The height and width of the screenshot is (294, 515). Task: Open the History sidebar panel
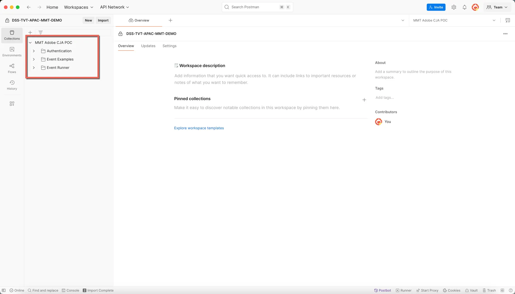12,85
